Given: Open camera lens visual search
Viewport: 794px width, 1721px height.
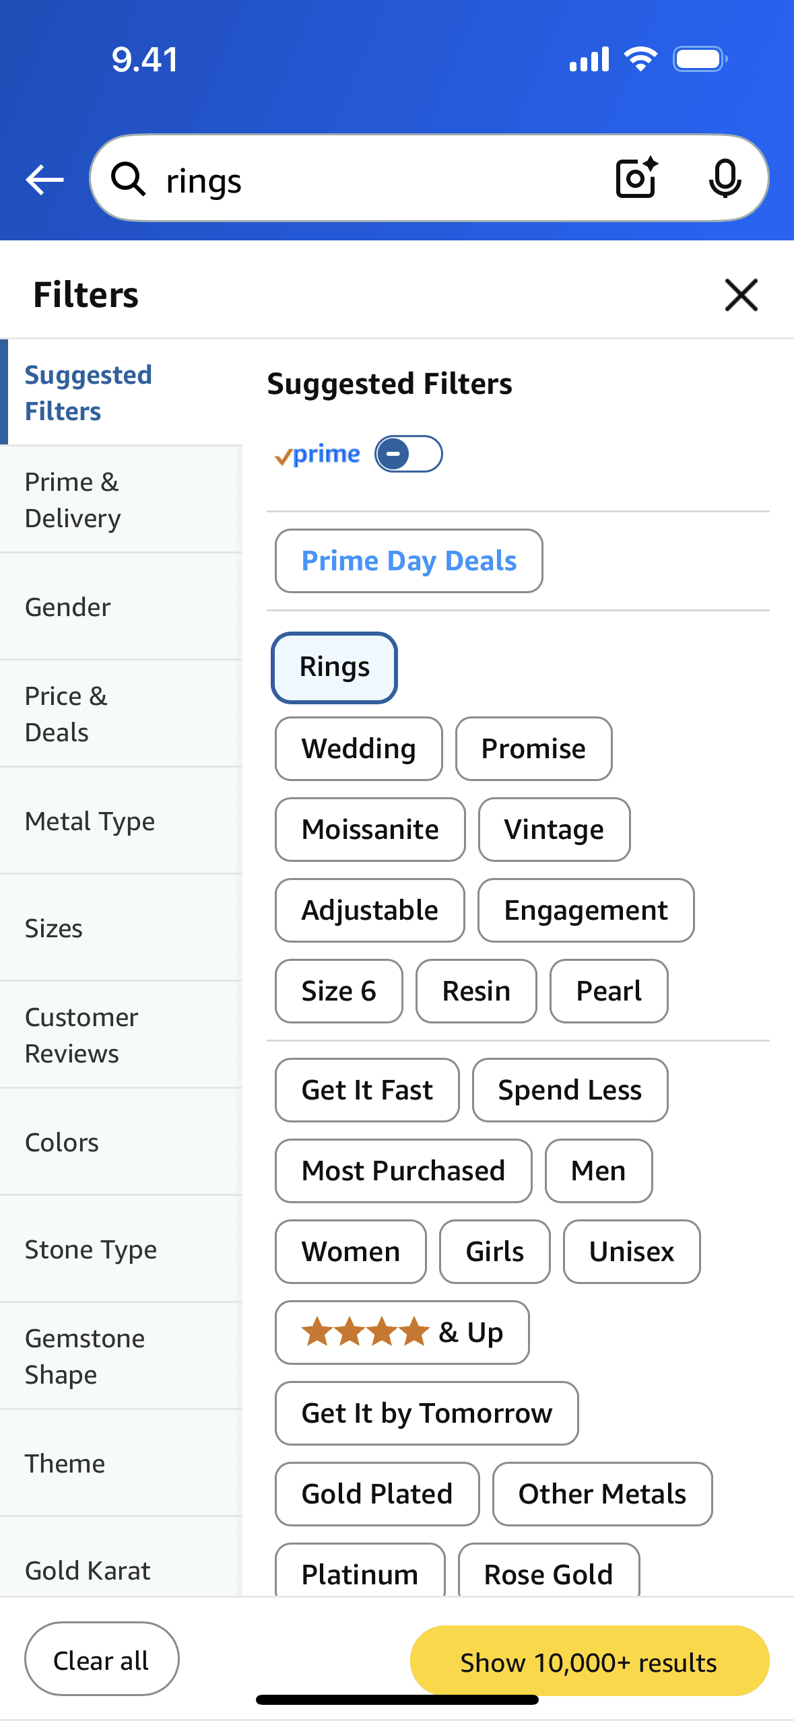Looking at the screenshot, I should click(636, 178).
